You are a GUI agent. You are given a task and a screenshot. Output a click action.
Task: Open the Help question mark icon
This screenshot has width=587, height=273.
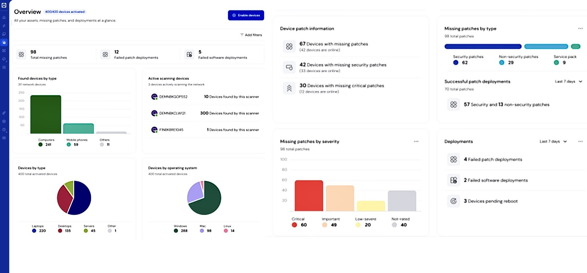(x=4, y=130)
